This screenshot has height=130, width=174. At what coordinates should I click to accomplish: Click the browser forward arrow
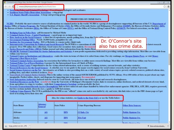(10, 7)
